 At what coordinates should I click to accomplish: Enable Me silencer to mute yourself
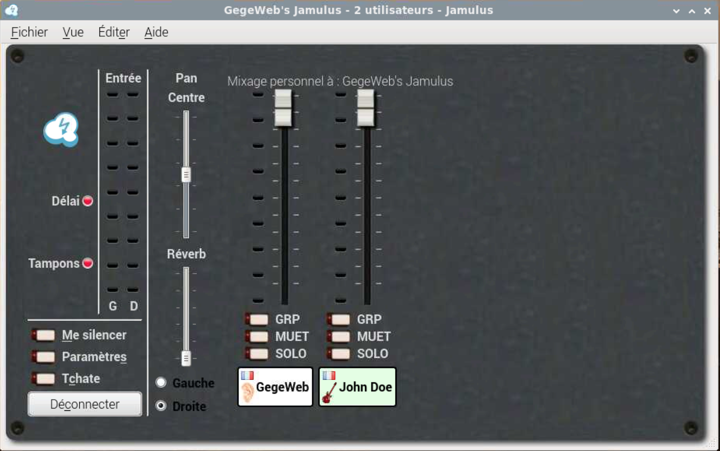click(43, 335)
